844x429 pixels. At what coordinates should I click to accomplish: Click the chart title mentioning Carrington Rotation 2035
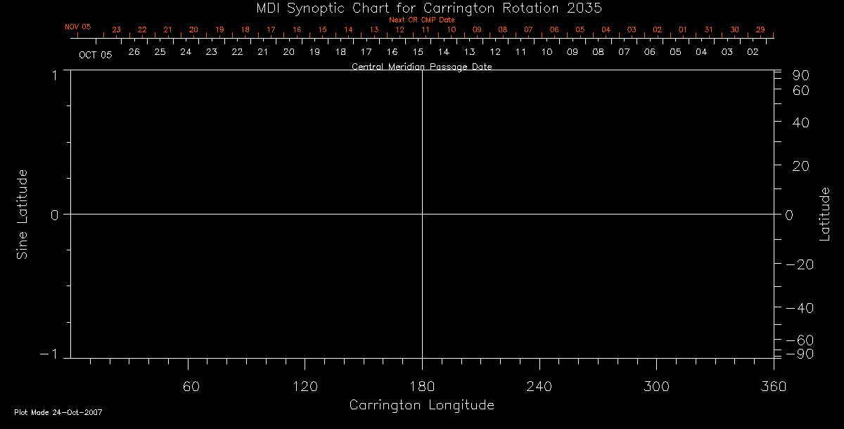click(422, 8)
